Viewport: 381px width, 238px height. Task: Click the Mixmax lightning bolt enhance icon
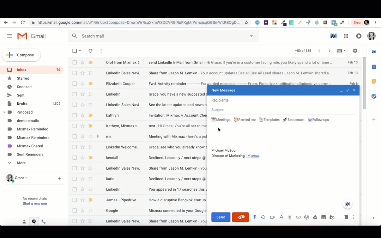(x=255, y=217)
